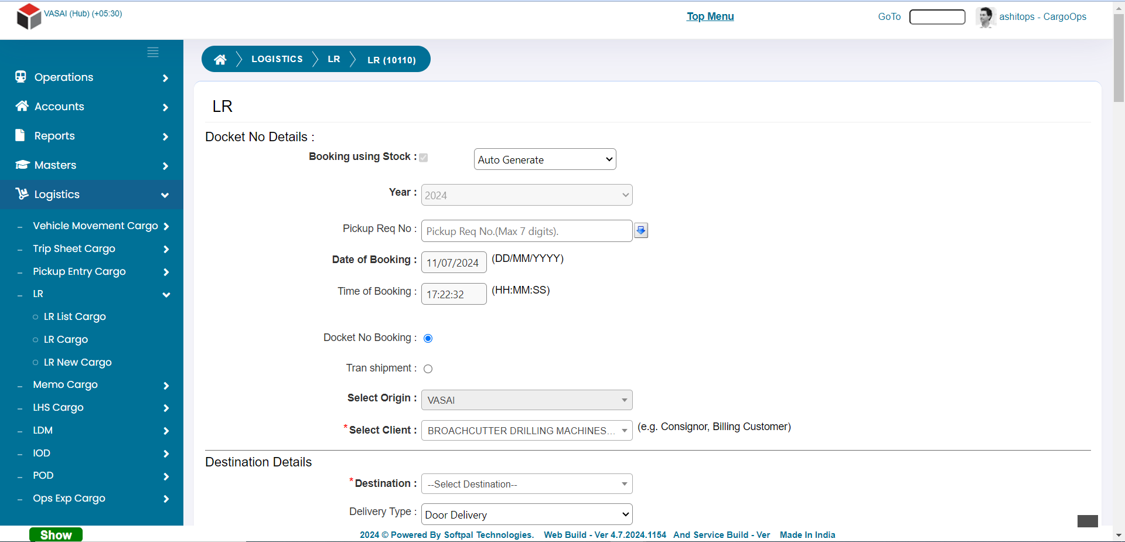Click the Accounts house icon
Screen dimensions: 1125x542
tap(22, 106)
